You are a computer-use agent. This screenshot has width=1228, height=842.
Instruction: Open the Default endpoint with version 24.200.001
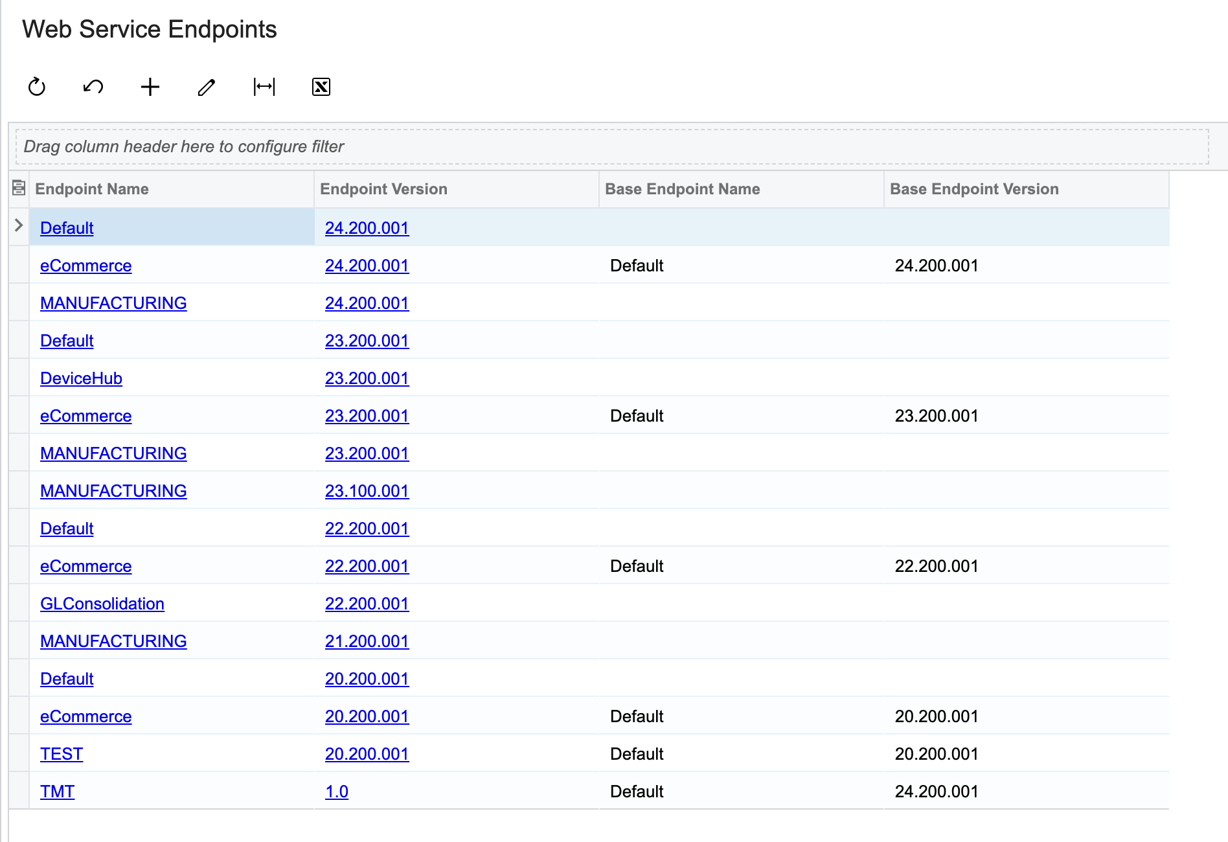tap(67, 228)
